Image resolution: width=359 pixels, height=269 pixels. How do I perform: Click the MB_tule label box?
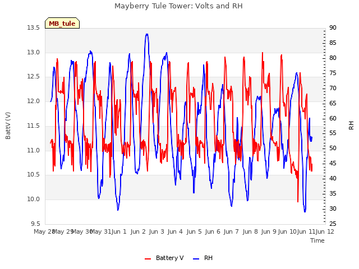(62, 23)
